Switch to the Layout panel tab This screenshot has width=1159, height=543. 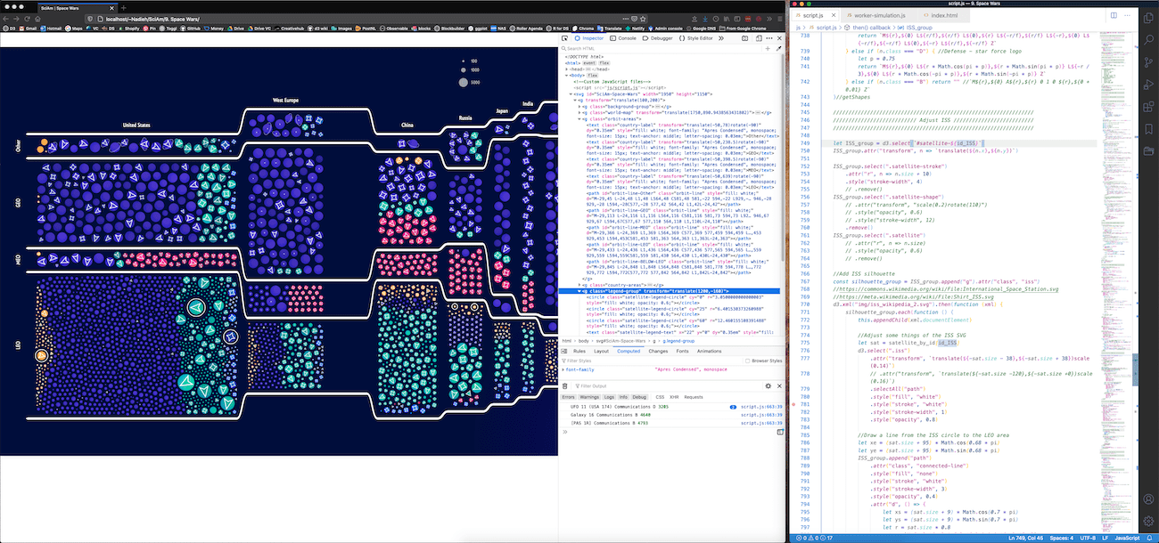[x=601, y=351]
